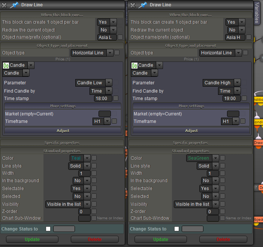Image resolution: width=263 pixels, height=247 pixels.
Task: Enable Change Status to checkbox in right panel
Action: (176, 229)
